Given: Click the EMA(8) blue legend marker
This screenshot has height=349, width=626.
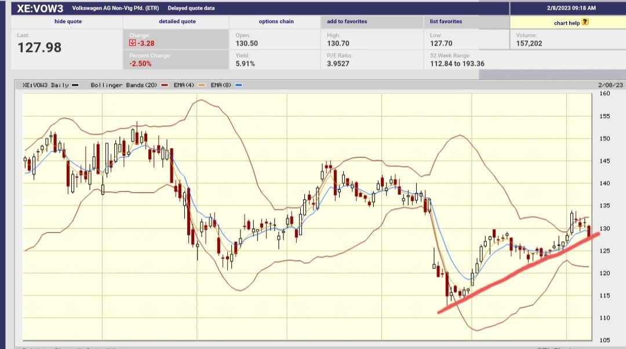Looking at the screenshot, I should [x=238, y=85].
